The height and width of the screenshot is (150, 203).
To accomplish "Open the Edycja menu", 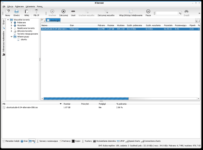I will 10,7.
